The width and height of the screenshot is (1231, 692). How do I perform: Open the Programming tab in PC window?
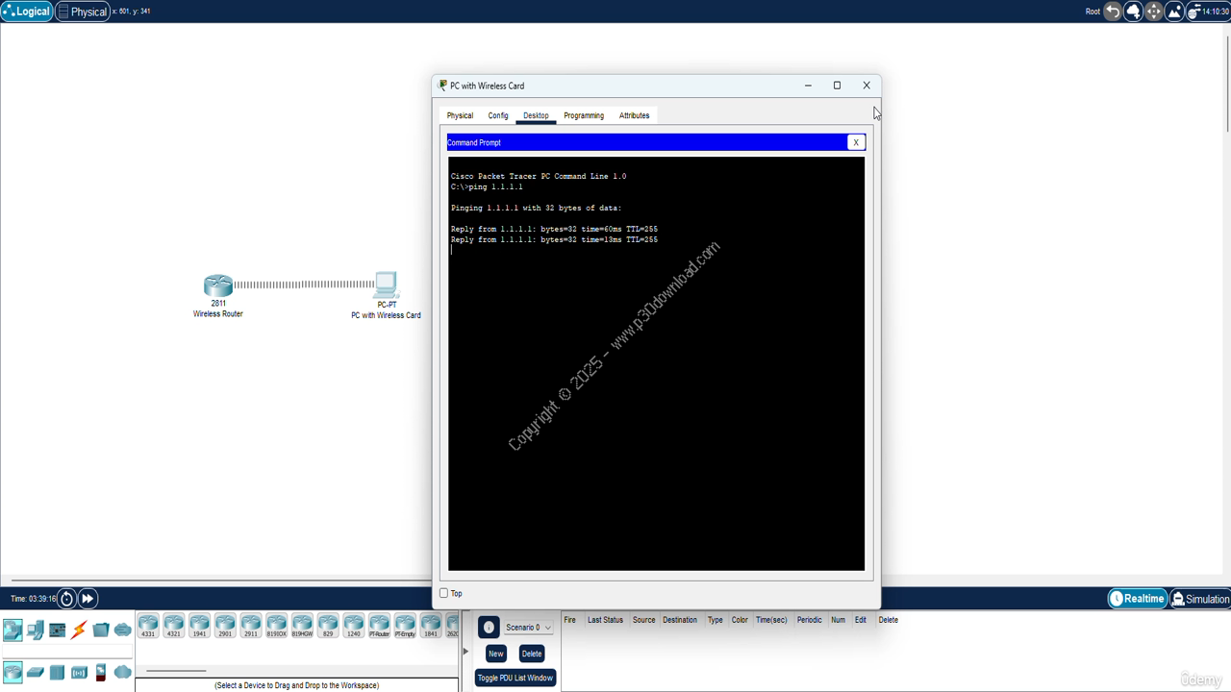click(584, 115)
